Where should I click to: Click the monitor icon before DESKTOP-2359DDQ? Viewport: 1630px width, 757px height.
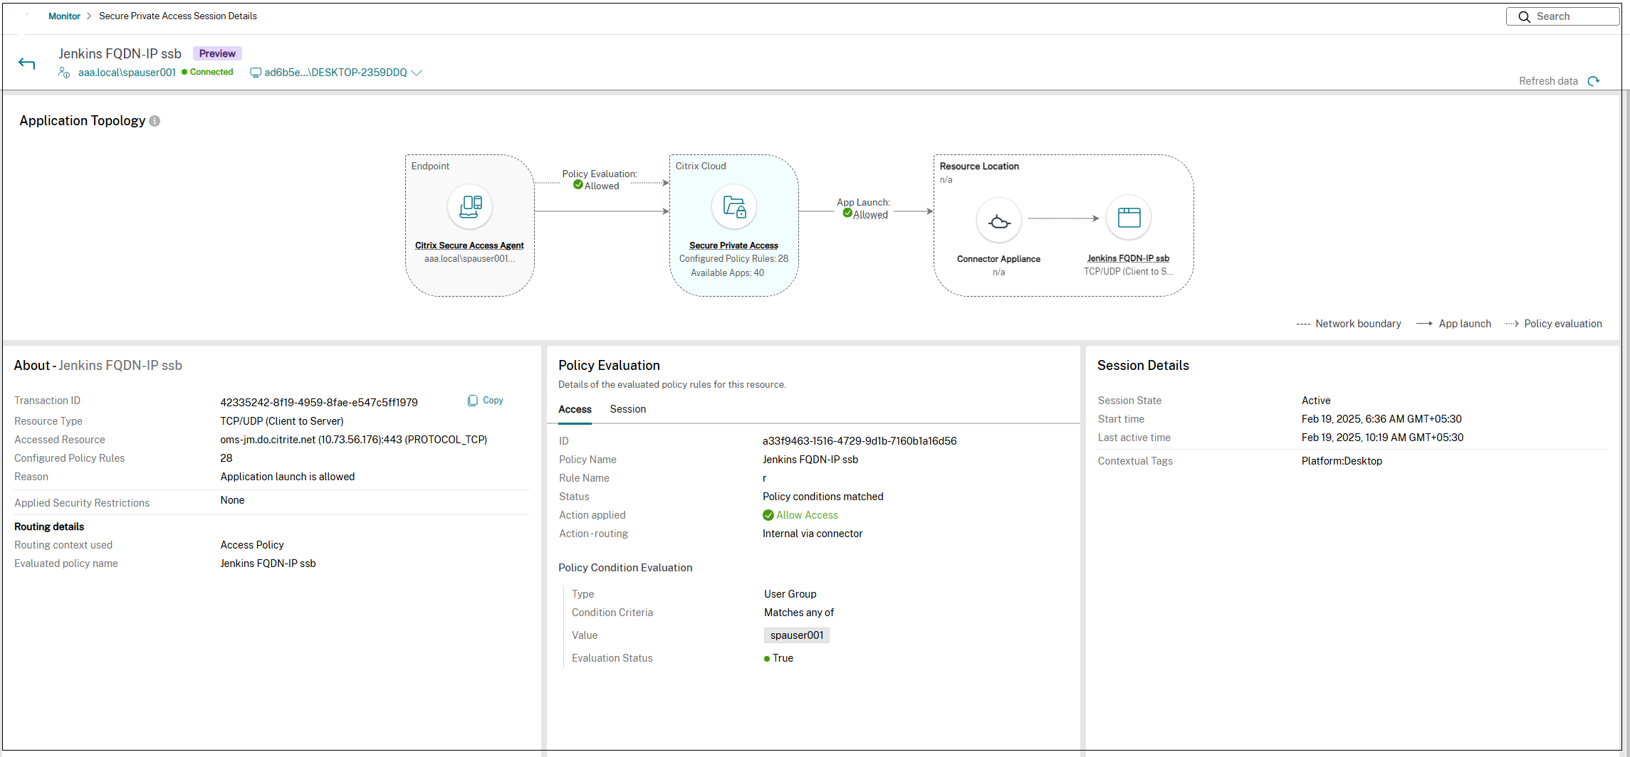pos(255,72)
